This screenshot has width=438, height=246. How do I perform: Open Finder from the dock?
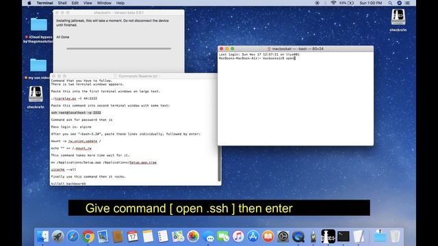click(42, 236)
